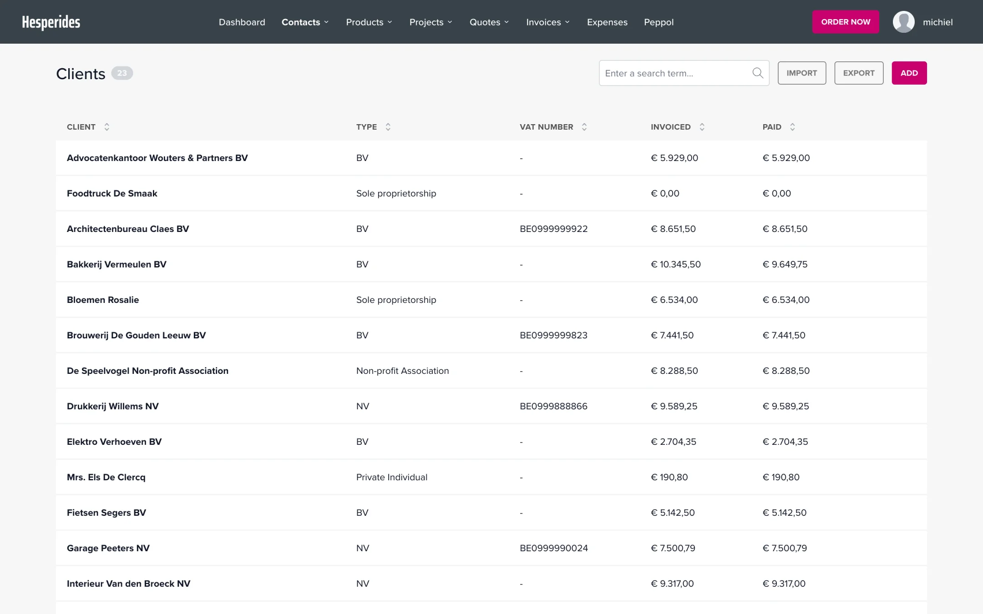Open client Fietsen Segers BV
Image resolution: width=983 pixels, height=614 pixels.
pos(106,513)
